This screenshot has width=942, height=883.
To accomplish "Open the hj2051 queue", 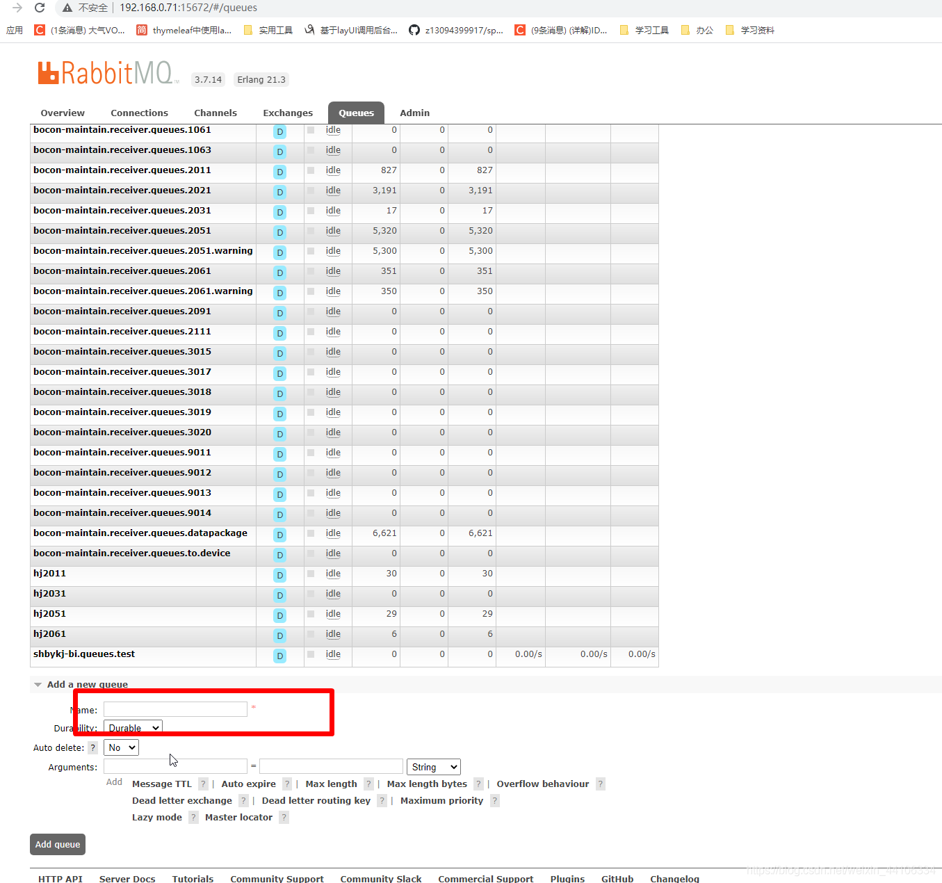I will point(49,614).
